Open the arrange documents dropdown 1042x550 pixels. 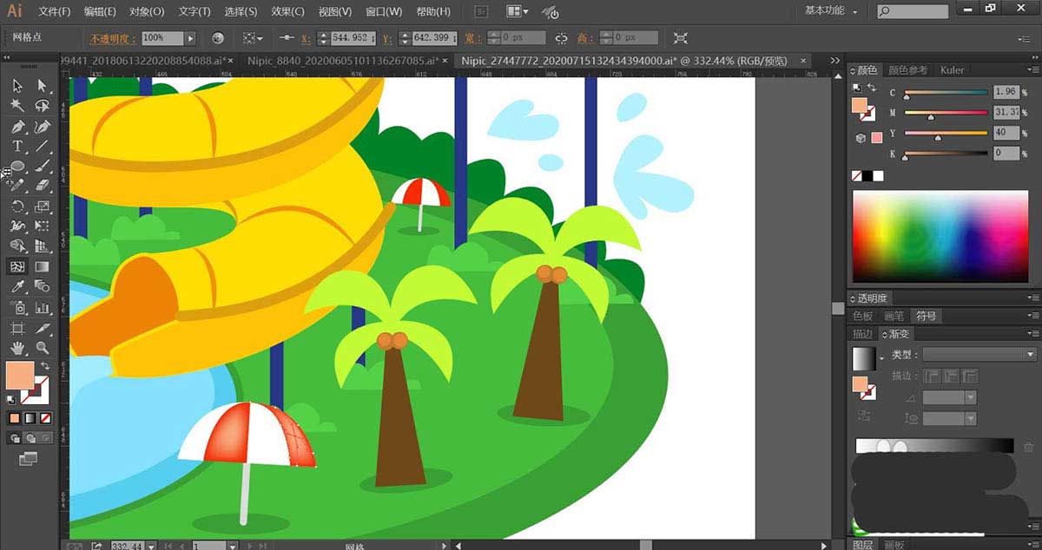click(x=518, y=11)
